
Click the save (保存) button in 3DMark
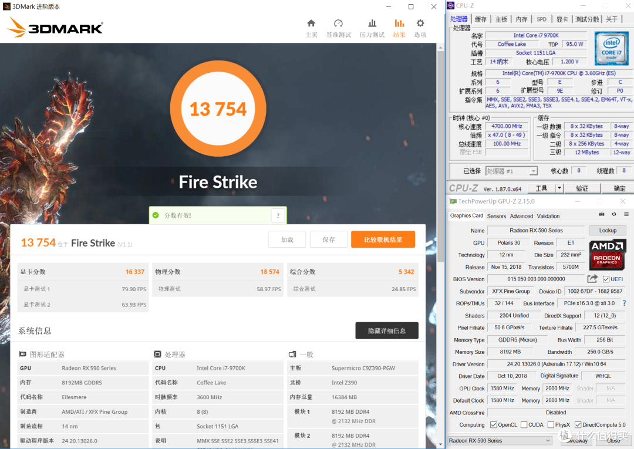pyautogui.click(x=329, y=239)
